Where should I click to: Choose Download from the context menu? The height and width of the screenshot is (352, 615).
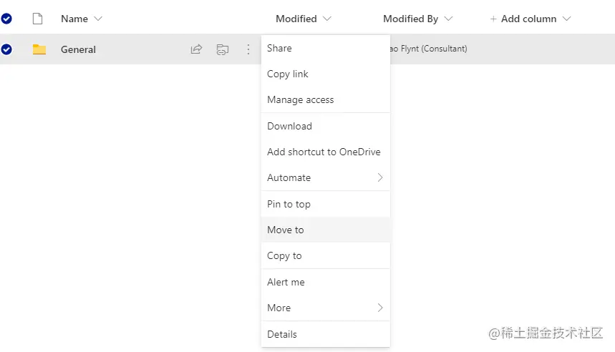[x=290, y=126]
